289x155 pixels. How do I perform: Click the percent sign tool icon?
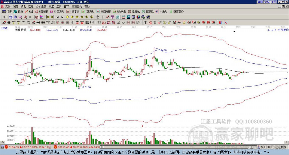[x=155, y=23]
